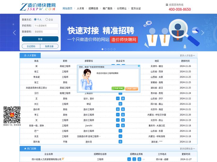Click the 重庆市 - 大渡口区 region cell
The height and width of the screenshot is (162, 217).
157,125
